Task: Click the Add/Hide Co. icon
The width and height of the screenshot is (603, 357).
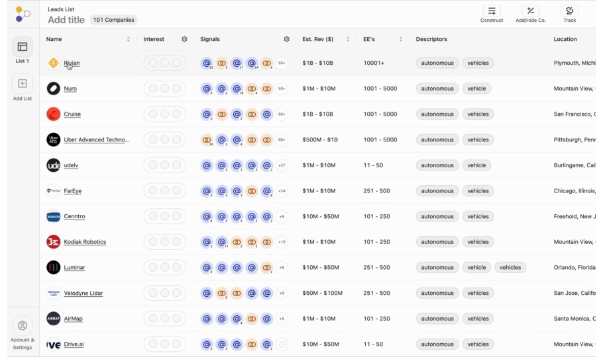Action: tap(530, 11)
